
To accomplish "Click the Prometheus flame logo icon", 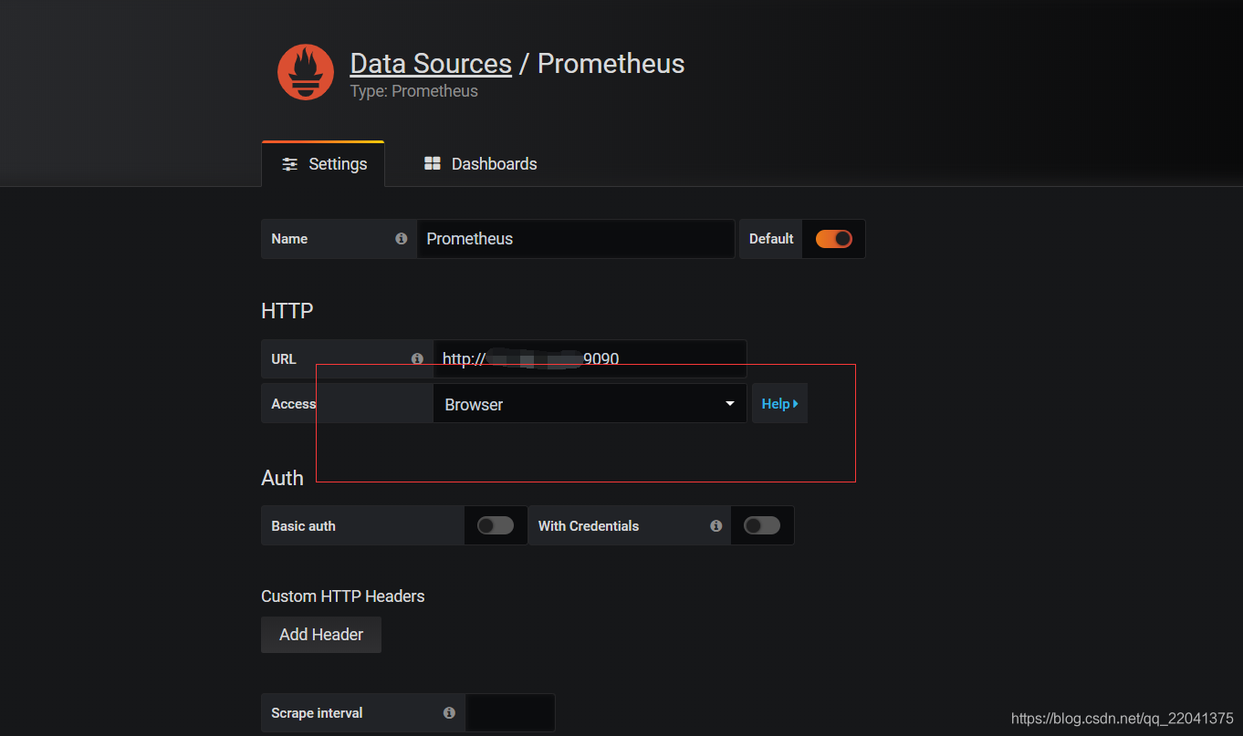I will pos(306,72).
